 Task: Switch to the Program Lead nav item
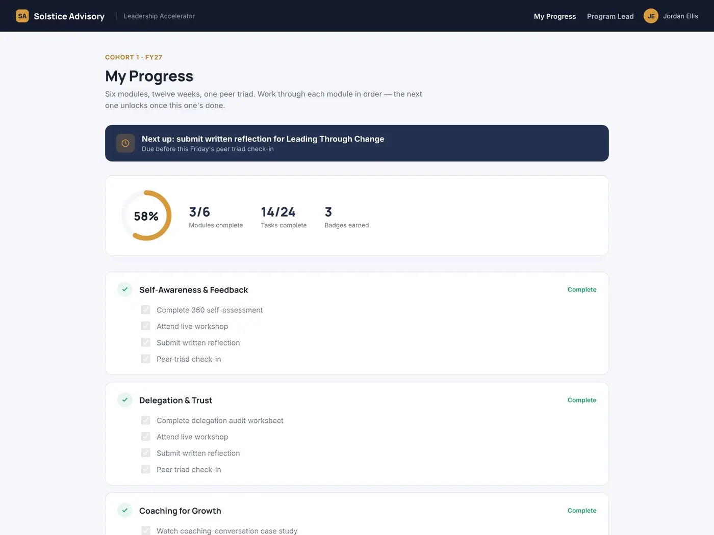tap(610, 16)
